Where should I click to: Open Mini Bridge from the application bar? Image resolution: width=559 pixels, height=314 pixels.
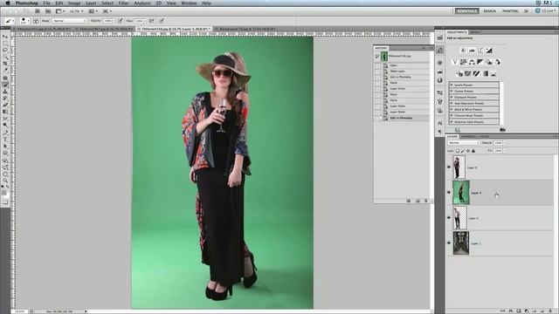point(48,11)
